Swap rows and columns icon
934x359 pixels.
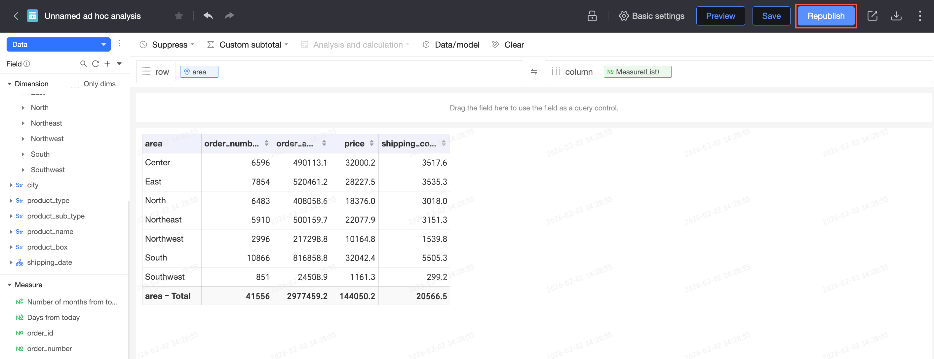[x=534, y=72]
